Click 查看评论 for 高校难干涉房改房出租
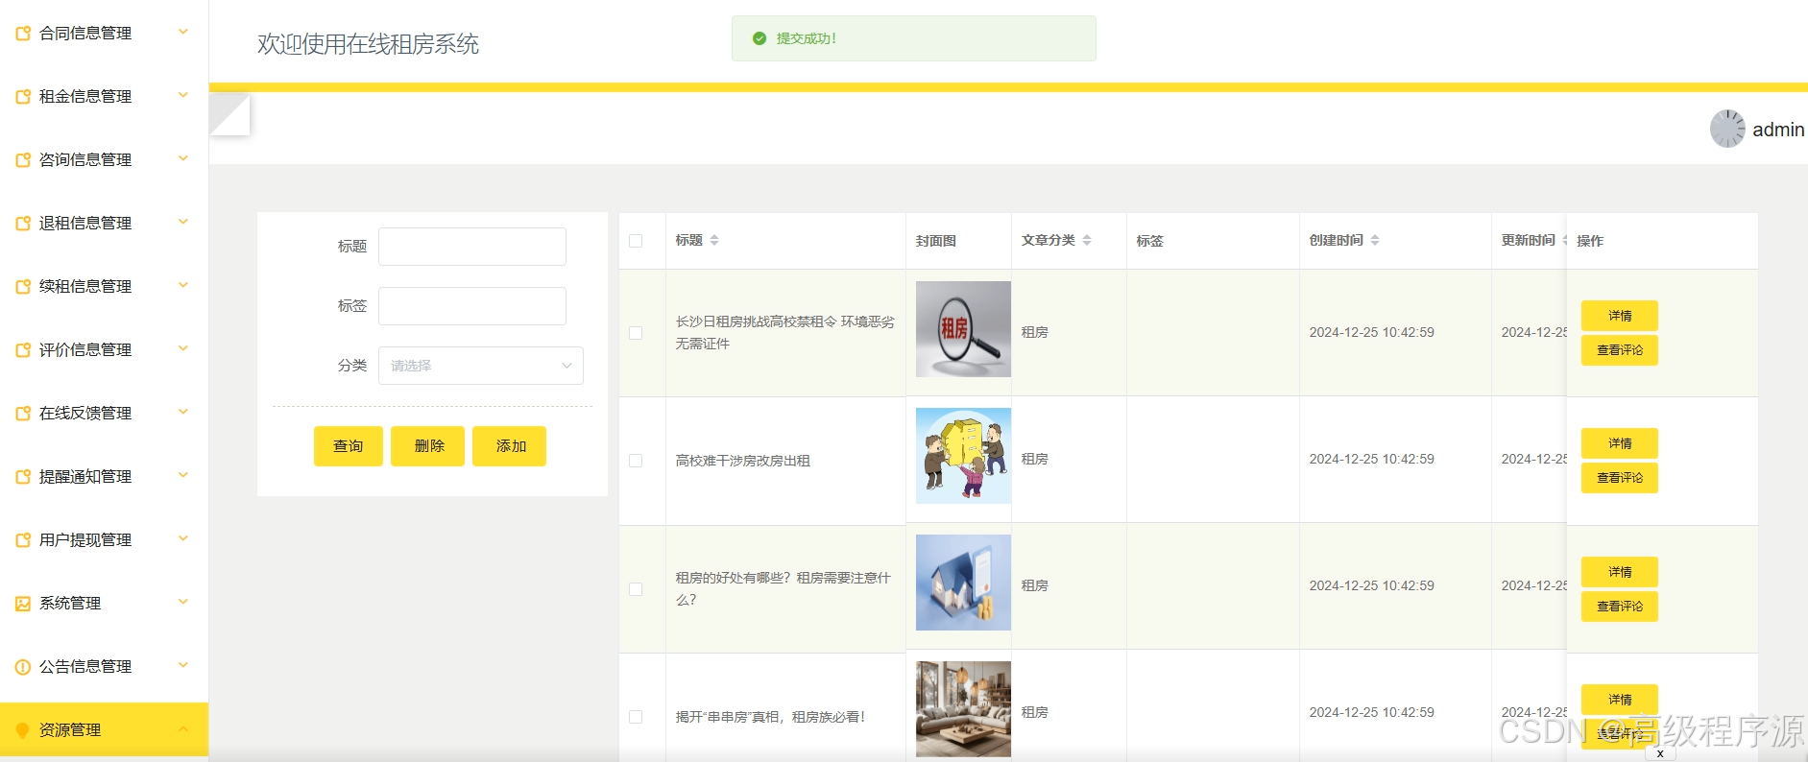The image size is (1808, 762). (x=1620, y=478)
